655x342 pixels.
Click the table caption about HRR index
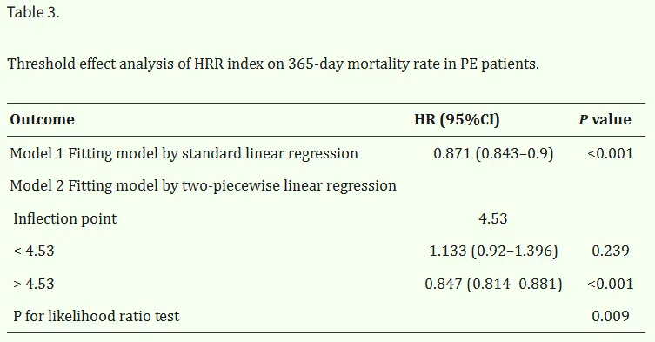tap(273, 64)
